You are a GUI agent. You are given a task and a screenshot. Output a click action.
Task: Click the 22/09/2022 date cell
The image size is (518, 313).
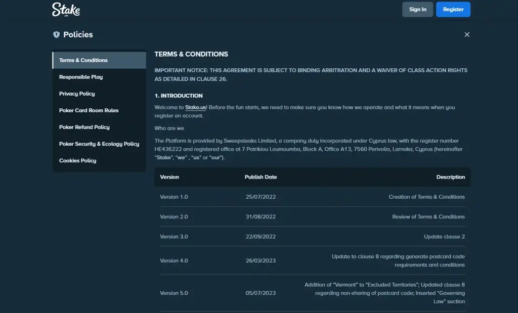[261, 237]
